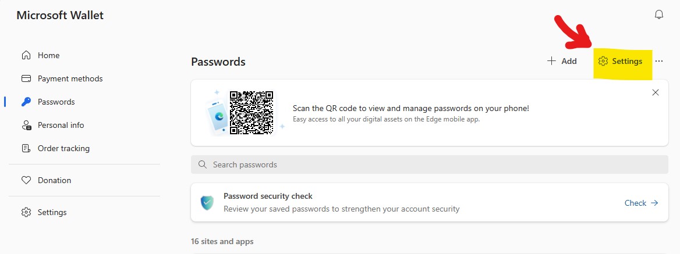Screen dimensions: 680x254
Task: Click the plus Add button
Action: tap(562, 61)
